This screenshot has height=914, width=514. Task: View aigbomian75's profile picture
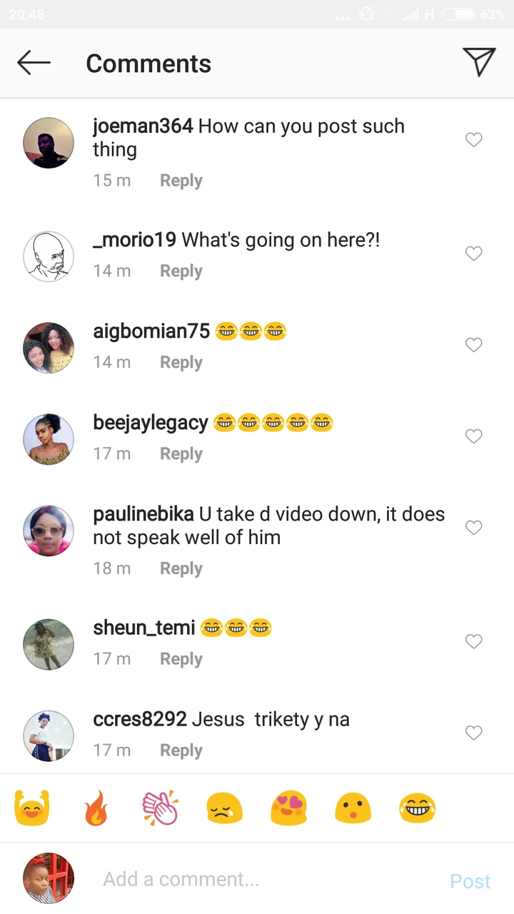point(49,348)
